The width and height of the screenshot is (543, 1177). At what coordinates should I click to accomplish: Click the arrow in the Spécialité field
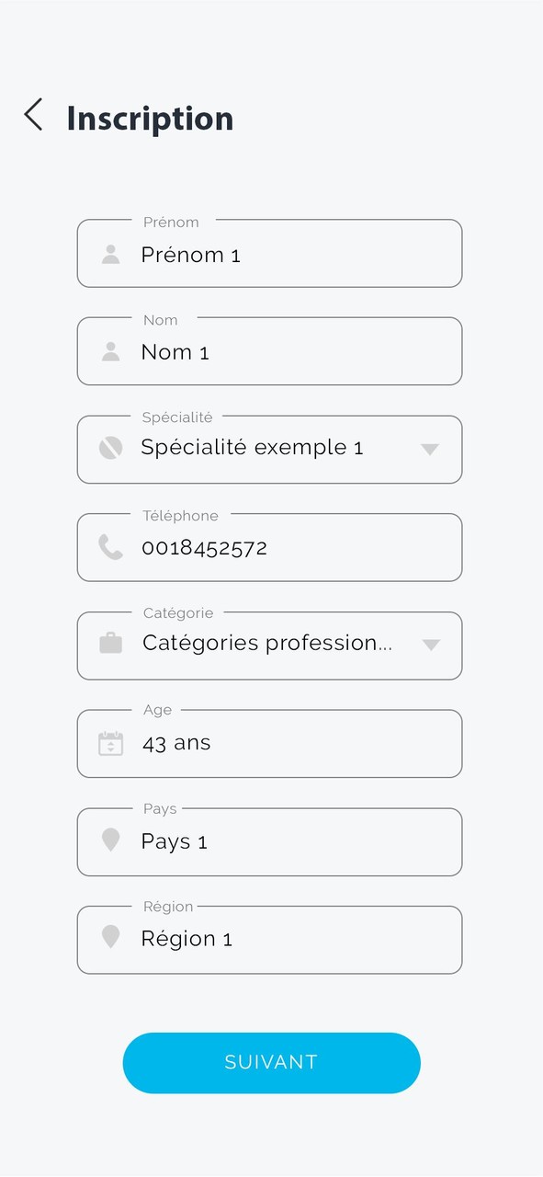pos(430,449)
